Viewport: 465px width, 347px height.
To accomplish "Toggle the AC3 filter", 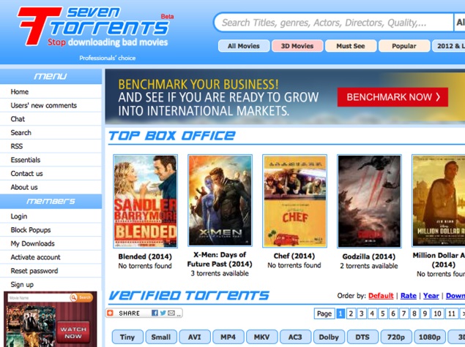I will (295, 337).
